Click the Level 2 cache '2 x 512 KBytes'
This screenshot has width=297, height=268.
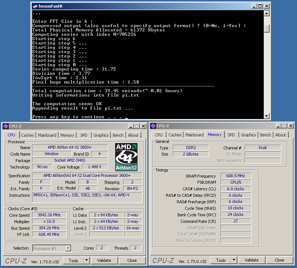pyautogui.click(x=106, y=228)
